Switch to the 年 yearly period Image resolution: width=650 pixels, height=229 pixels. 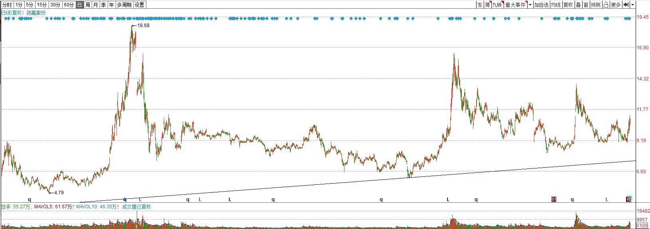coord(111,5)
